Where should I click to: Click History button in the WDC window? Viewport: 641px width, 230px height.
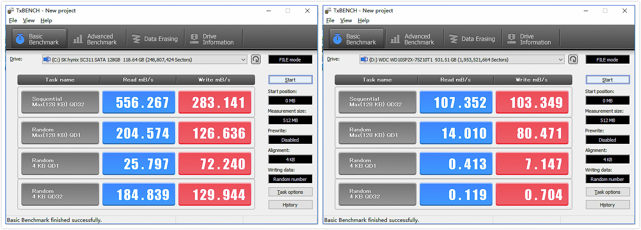(x=607, y=205)
